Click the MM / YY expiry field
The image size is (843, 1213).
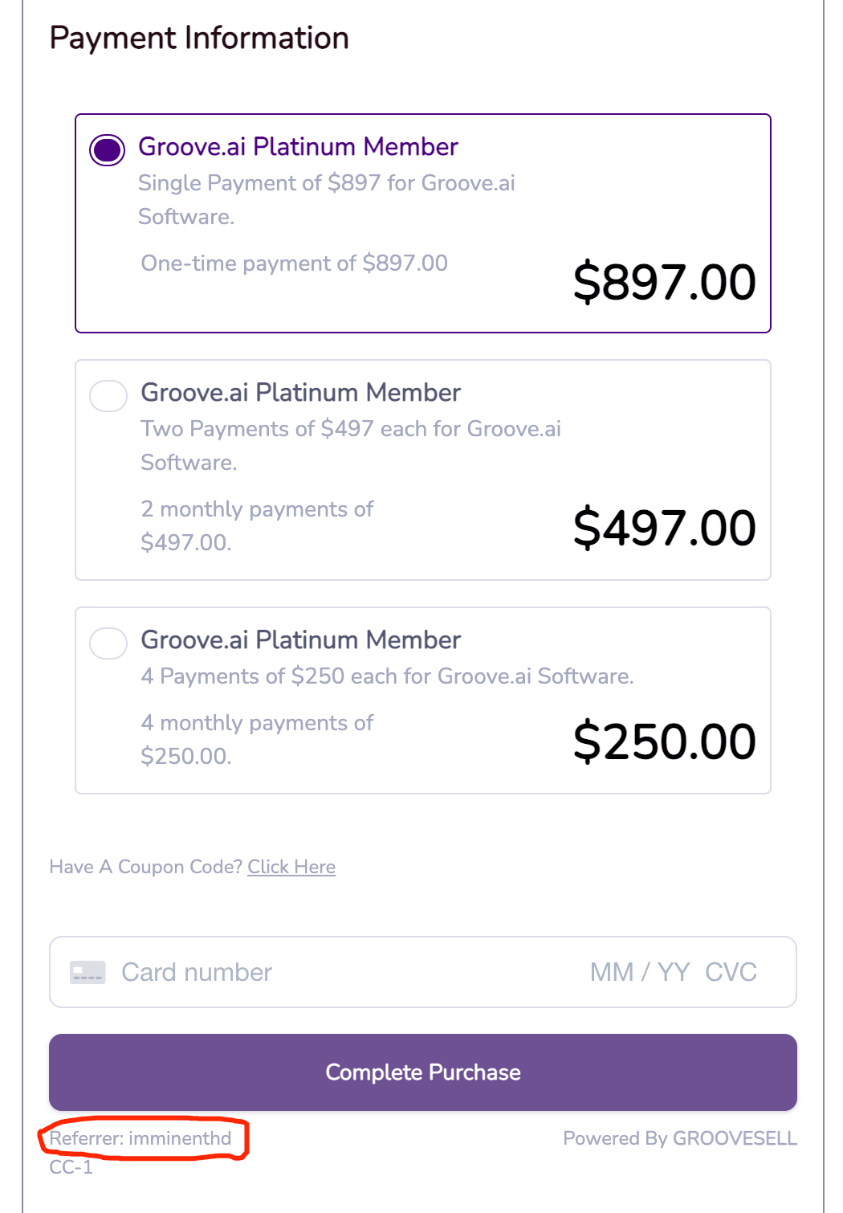point(640,972)
